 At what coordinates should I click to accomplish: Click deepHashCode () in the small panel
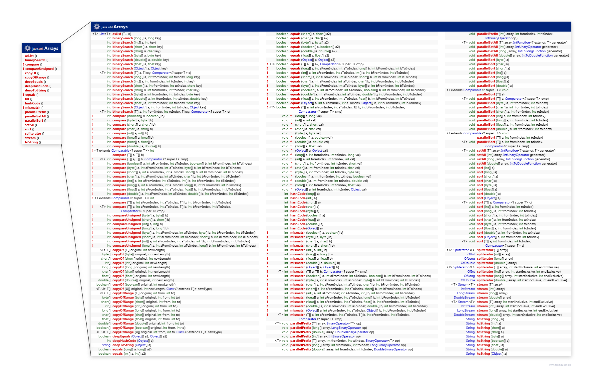tap(38, 86)
